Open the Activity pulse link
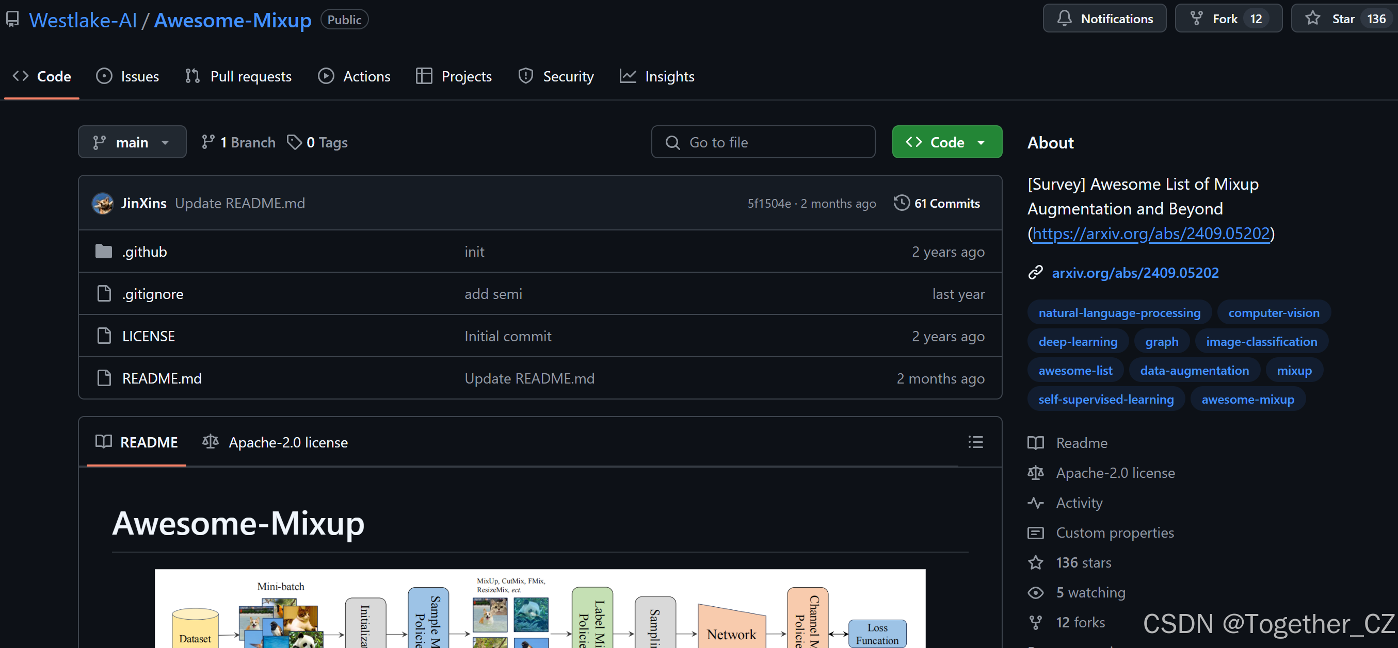The image size is (1398, 648). coord(1079,503)
